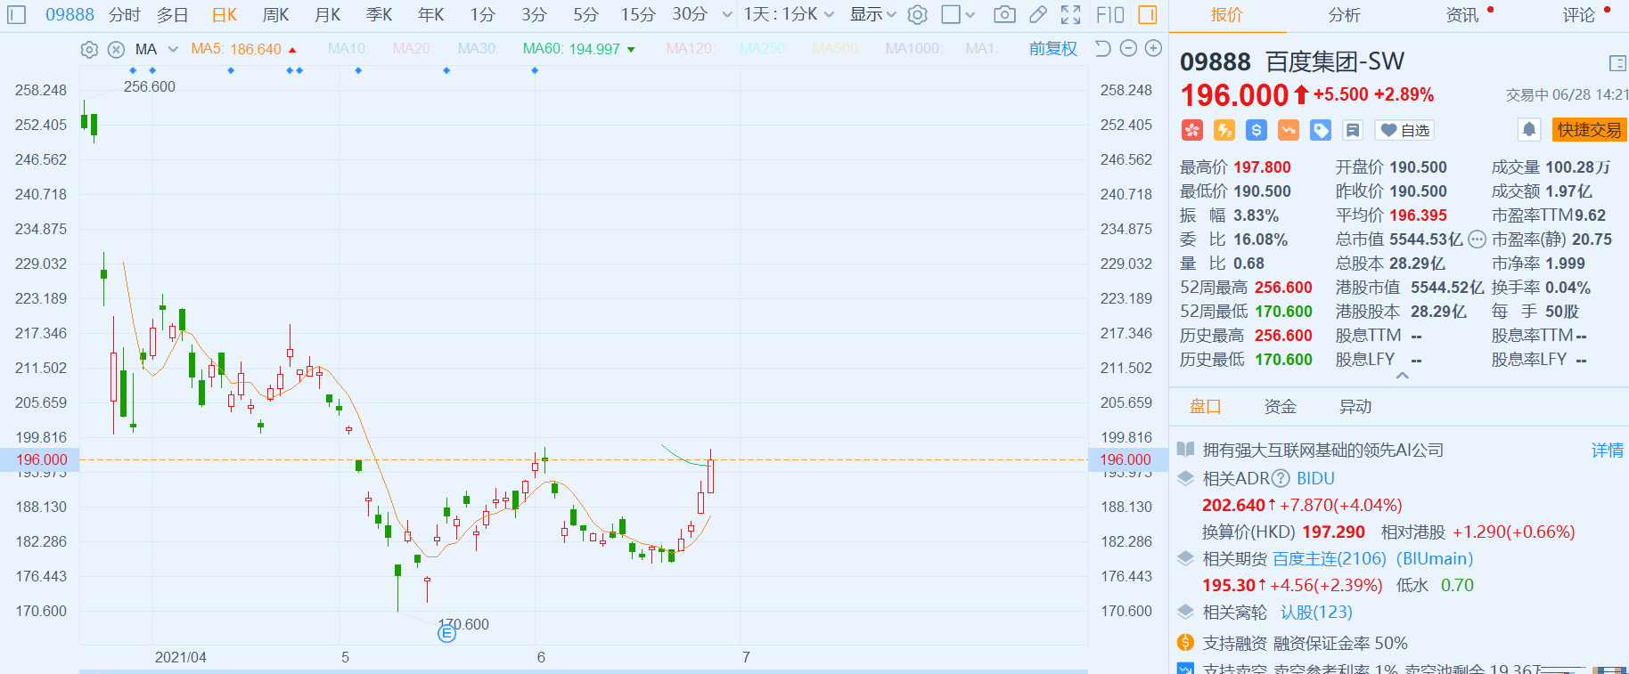Image resolution: width=1629 pixels, height=674 pixels.
Task: Toggle MA10 moving average line
Action: 348,48
